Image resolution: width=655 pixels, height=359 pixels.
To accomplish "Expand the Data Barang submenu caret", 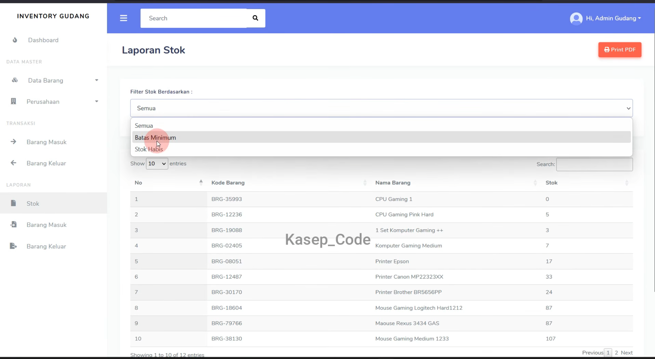I will coord(97,80).
